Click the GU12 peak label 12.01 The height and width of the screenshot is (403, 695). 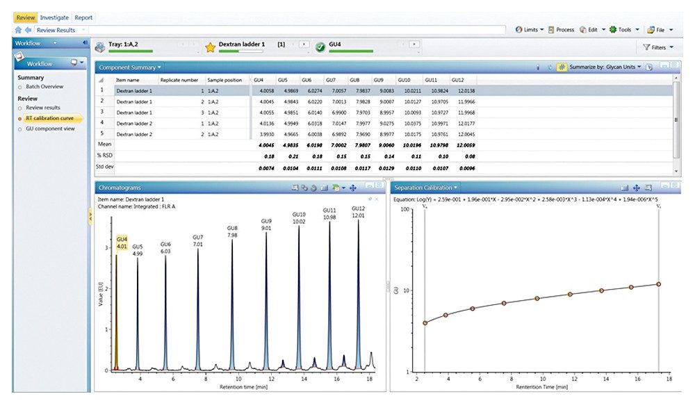pyautogui.click(x=358, y=213)
